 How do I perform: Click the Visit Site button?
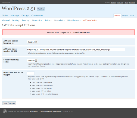(x=41, y=9)
